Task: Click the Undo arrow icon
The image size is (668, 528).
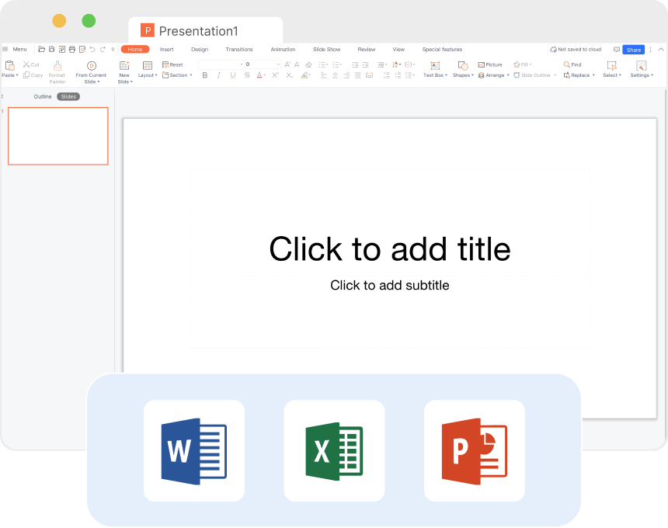Action: pos(92,50)
